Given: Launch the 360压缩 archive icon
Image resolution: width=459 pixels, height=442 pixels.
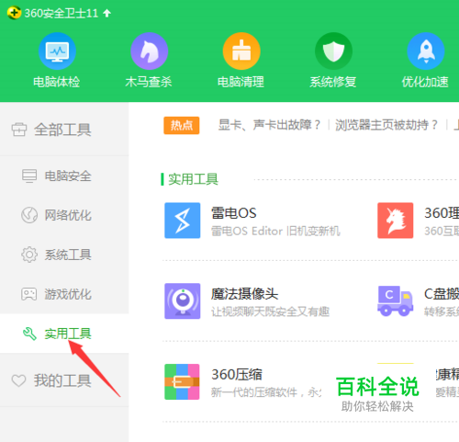Looking at the screenshot, I should pyautogui.click(x=182, y=381).
